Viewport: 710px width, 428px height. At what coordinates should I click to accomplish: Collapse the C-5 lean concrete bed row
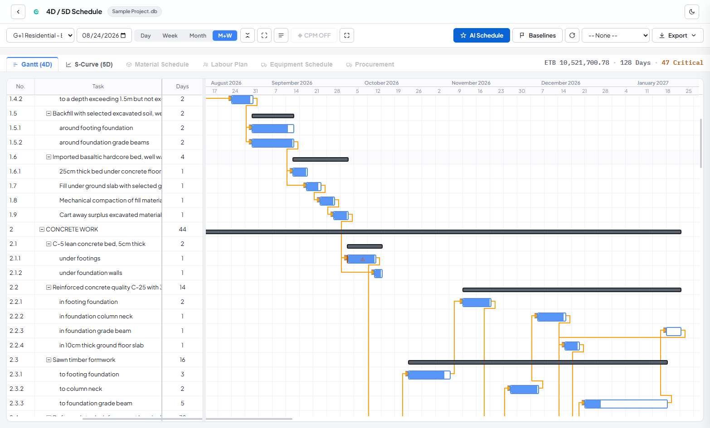click(49, 244)
